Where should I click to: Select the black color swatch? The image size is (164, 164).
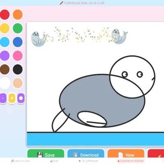point(18,69)
